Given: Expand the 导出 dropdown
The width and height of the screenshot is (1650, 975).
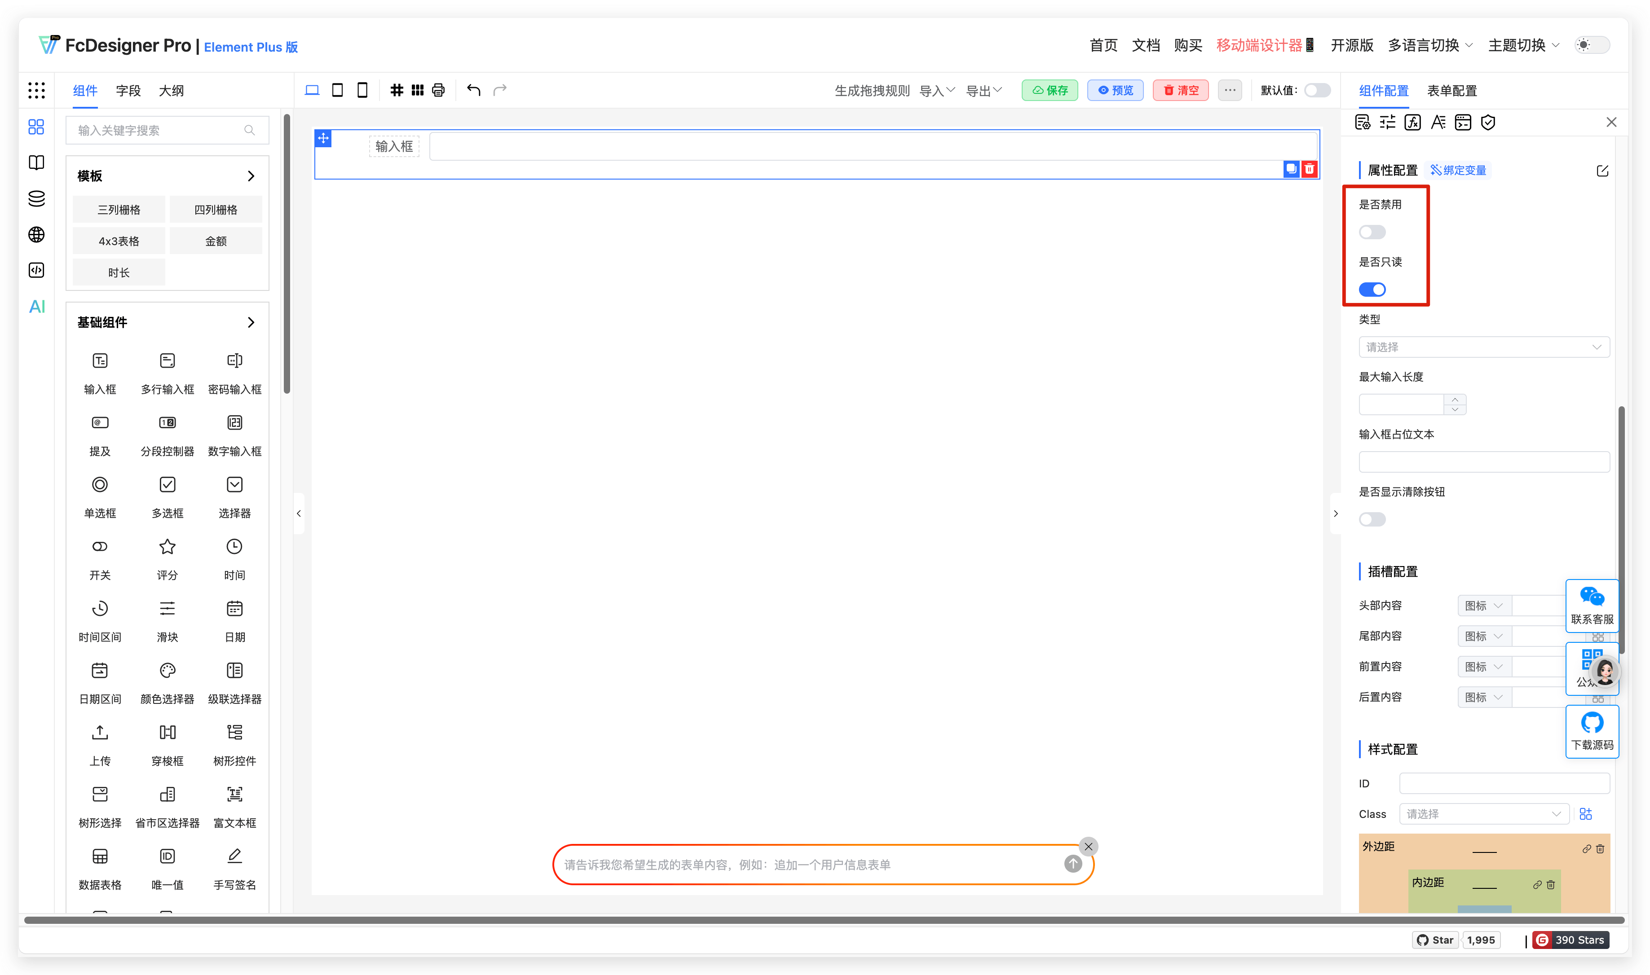Looking at the screenshot, I should coord(984,90).
